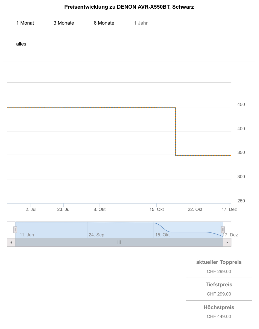259x329 pixels.
Task: Click the 8. Okt axis label
Action: click(100, 209)
